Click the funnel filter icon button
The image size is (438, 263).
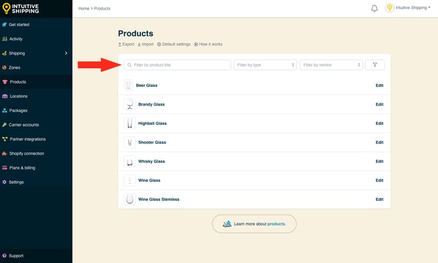[375, 65]
